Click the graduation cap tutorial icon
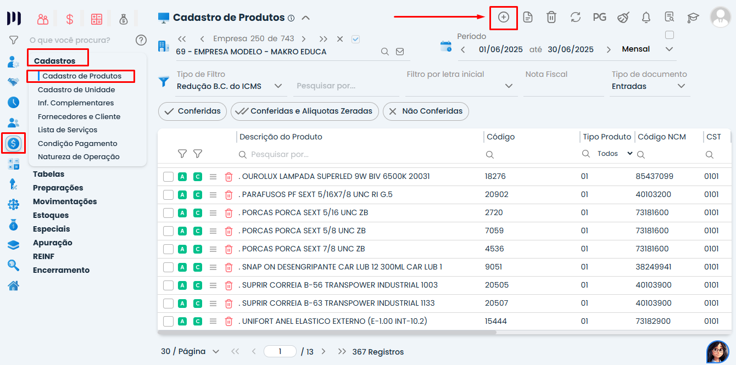736x365 pixels. pyautogui.click(x=693, y=17)
